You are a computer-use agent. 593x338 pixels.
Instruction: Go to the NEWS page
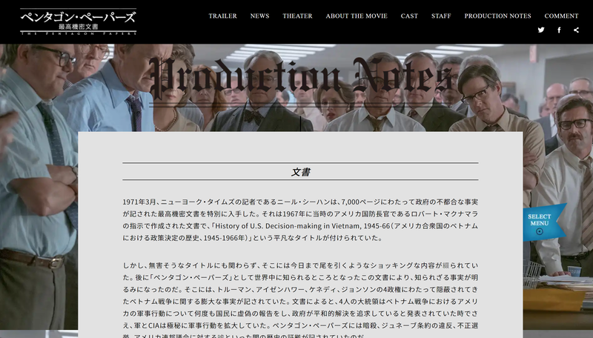coord(260,16)
